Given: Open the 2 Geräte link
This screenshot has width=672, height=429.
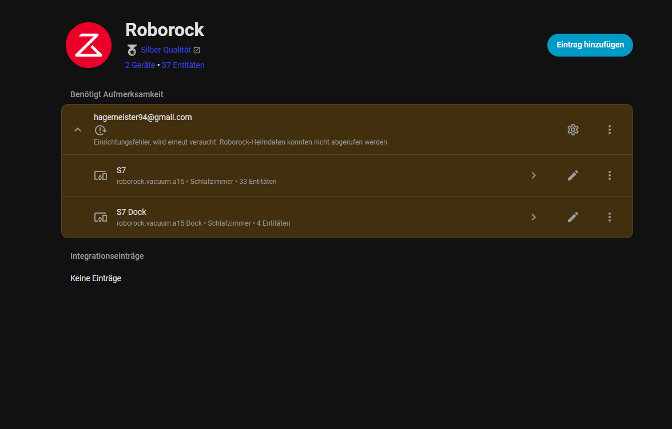Looking at the screenshot, I should (140, 65).
